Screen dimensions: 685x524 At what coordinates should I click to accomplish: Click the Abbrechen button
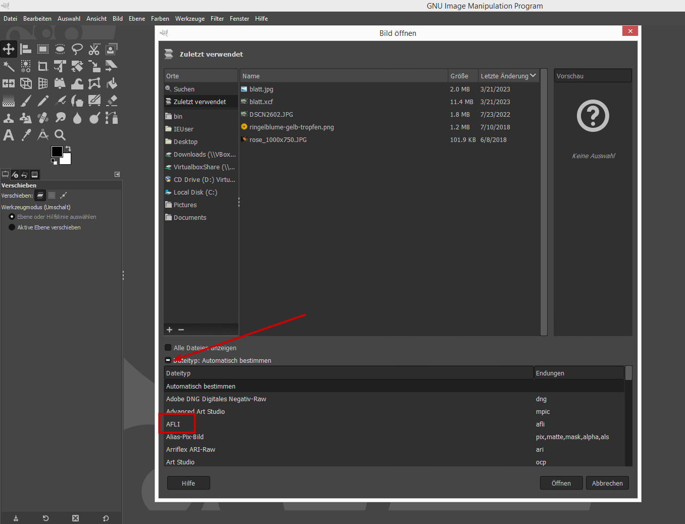pos(607,483)
